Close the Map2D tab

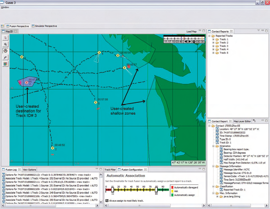[x=16, y=31]
